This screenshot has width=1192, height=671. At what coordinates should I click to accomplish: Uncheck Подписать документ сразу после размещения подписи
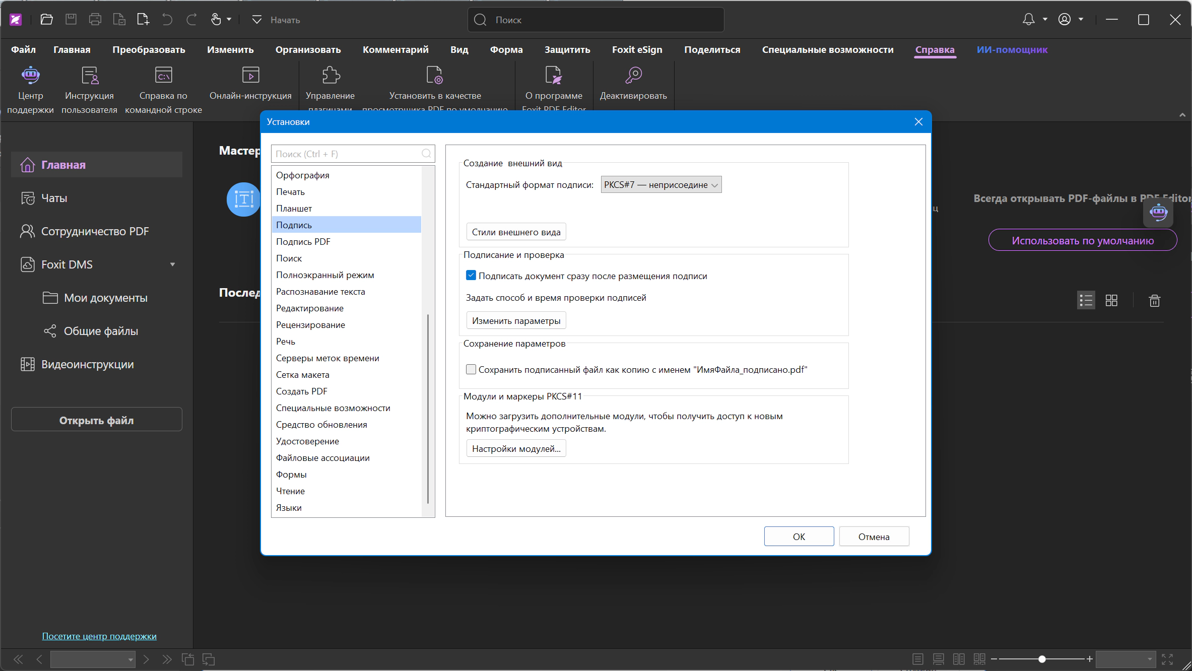pyautogui.click(x=471, y=276)
